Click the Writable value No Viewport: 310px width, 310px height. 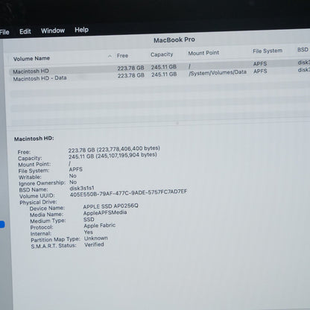(73, 176)
